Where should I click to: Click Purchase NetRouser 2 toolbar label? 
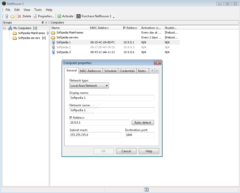pos(96,16)
